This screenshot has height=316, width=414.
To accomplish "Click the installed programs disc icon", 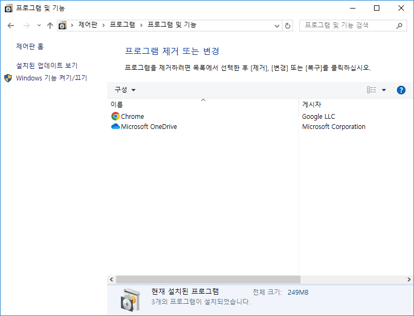I will pyautogui.click(x=131, y=300).
